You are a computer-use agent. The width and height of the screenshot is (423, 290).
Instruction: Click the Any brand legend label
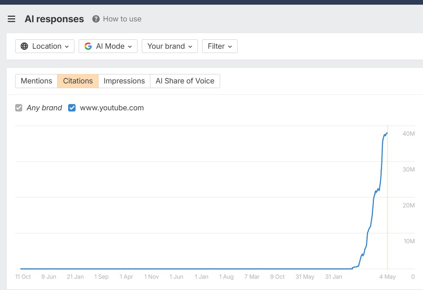pyautogui.click(x=44, y=108)
